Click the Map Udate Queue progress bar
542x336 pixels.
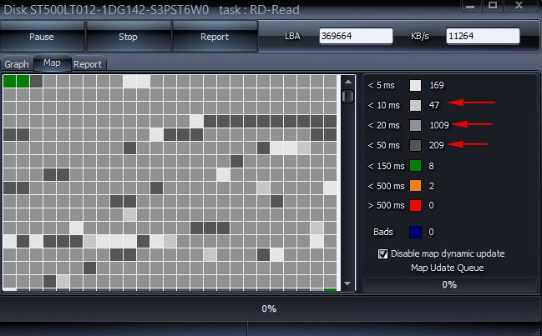coord(449,284)
